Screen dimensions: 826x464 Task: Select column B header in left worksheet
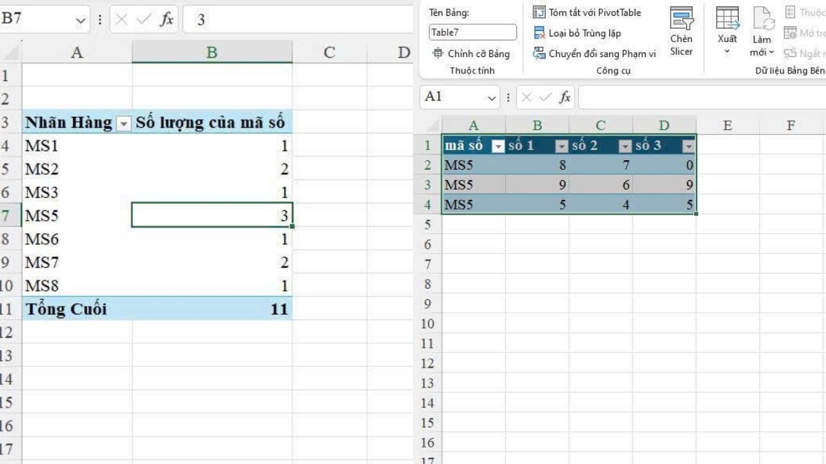212,52
